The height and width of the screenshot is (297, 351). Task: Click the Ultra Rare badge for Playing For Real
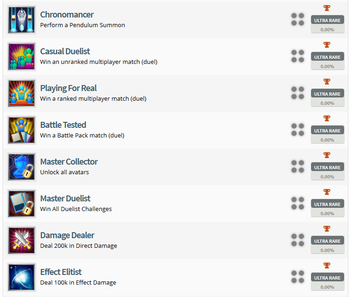point(327,94)
